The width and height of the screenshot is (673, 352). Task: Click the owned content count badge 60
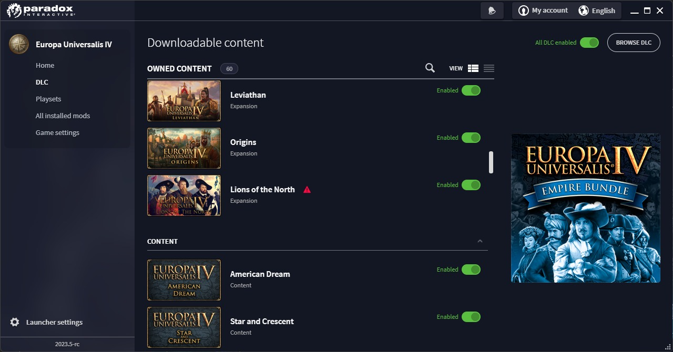[x=229, y=69]
